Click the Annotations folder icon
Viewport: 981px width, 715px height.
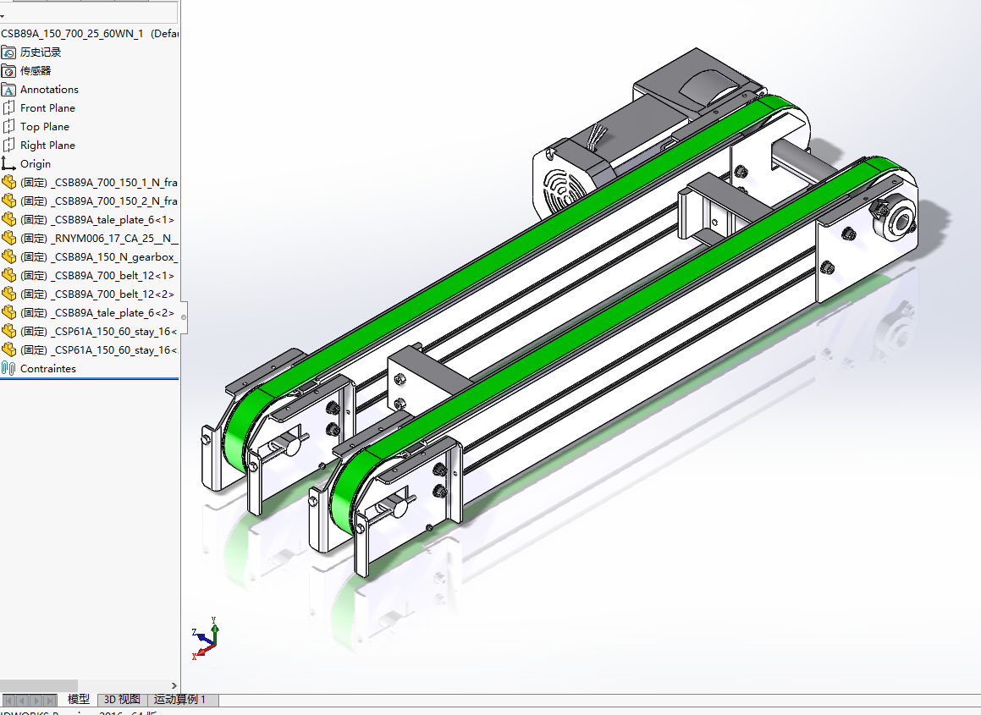pos(8,90)
